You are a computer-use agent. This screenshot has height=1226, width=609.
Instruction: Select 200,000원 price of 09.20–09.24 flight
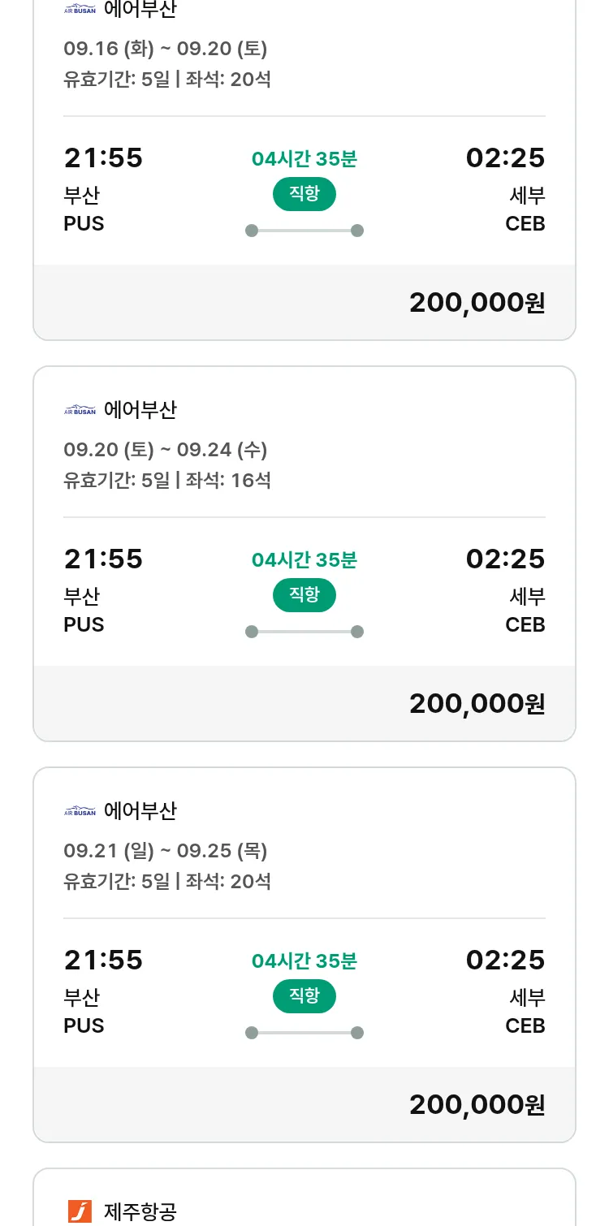(477, 704)
